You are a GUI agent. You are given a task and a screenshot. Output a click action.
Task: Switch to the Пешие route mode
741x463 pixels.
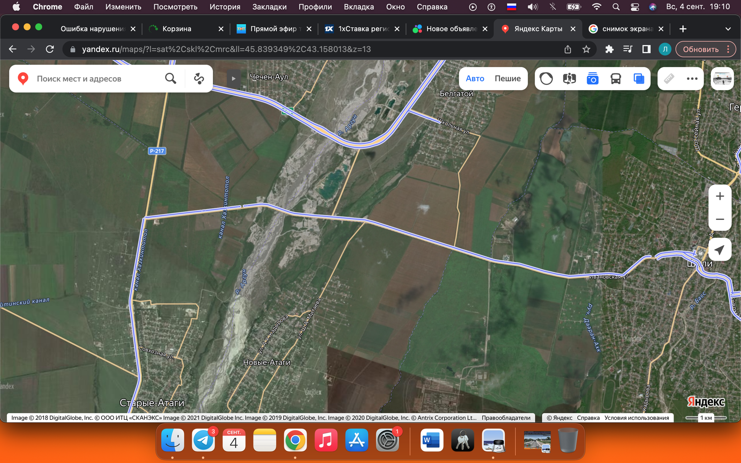(x=508, y=79)
